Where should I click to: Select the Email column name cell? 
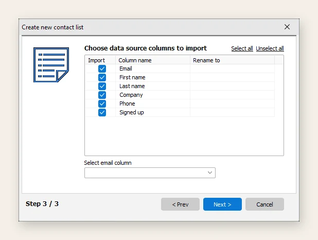click(x=153, y=68)
